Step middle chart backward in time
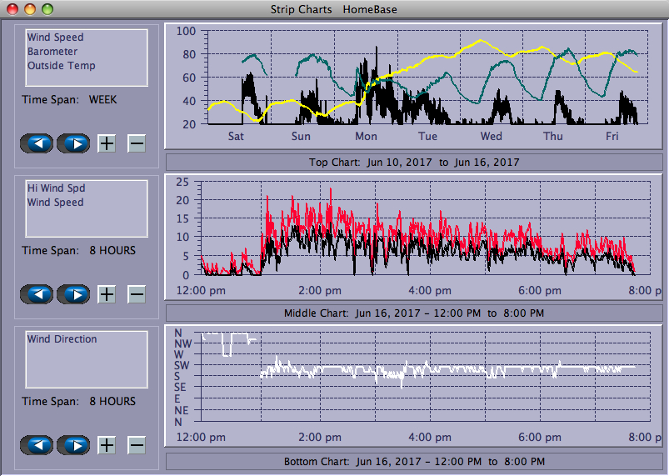Screen dimensions: 669x476 [x=37, y=294]
